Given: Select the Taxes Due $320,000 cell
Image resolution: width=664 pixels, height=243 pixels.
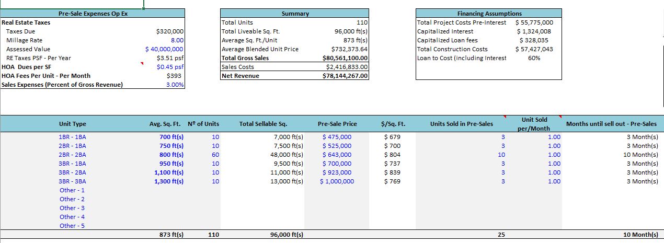Looking at the screenshot, I should tap(169, 31).
